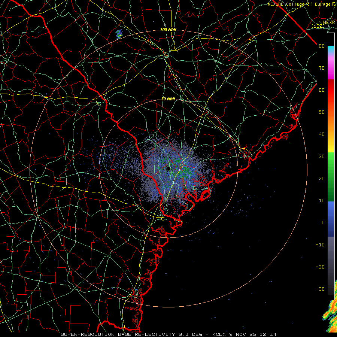The width and height of the screenshot is (337, 337).
Task: Click the dBZ units label
Action: 318,26
